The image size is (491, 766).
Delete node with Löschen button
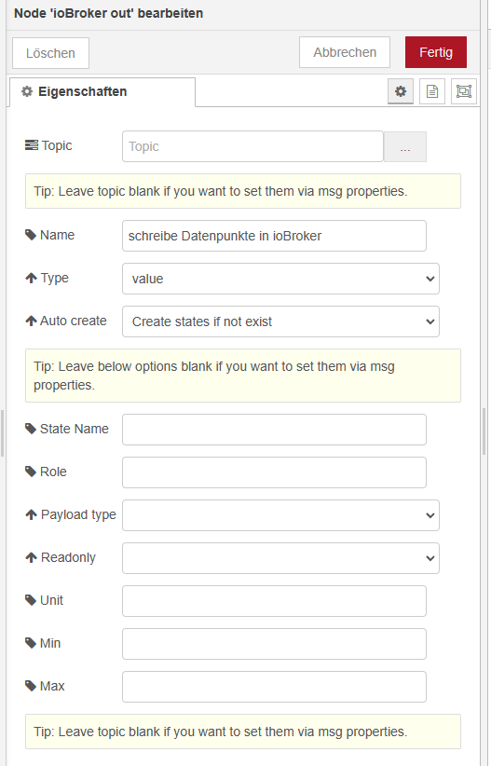point(51,53)
